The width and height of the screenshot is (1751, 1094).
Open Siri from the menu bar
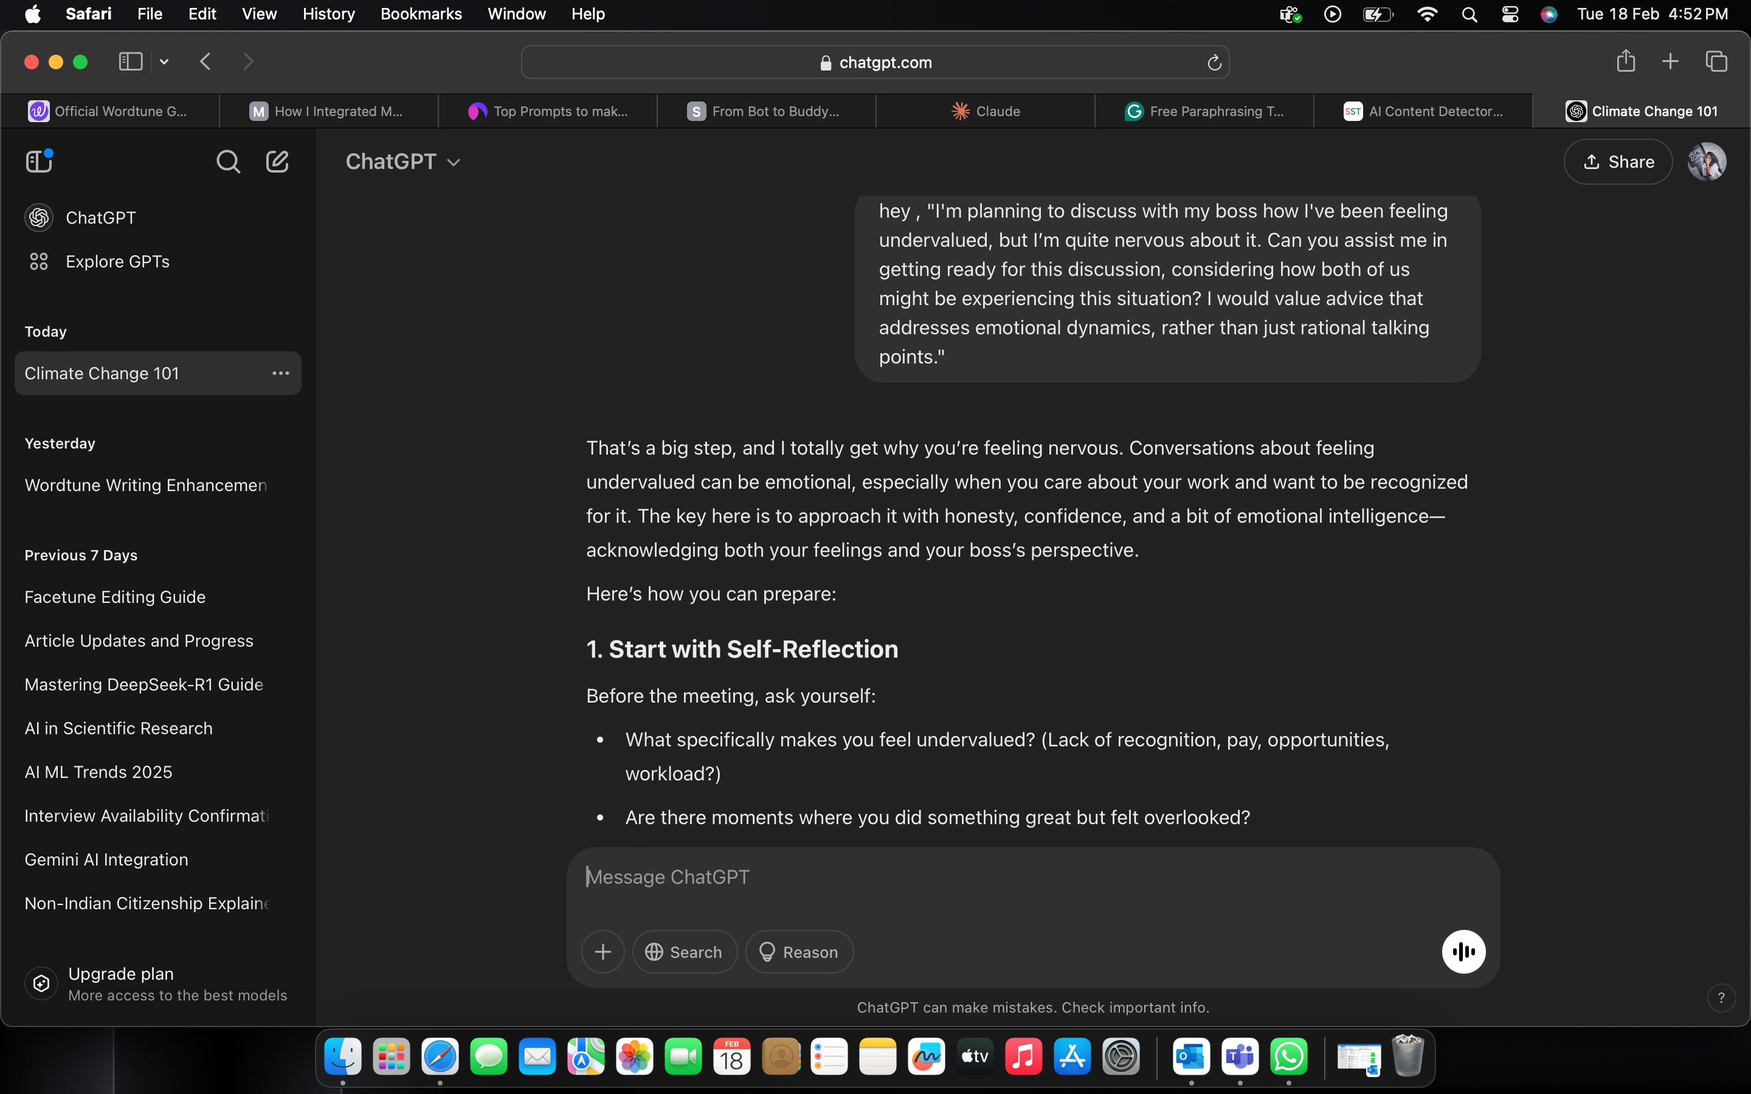(1549, 15)
